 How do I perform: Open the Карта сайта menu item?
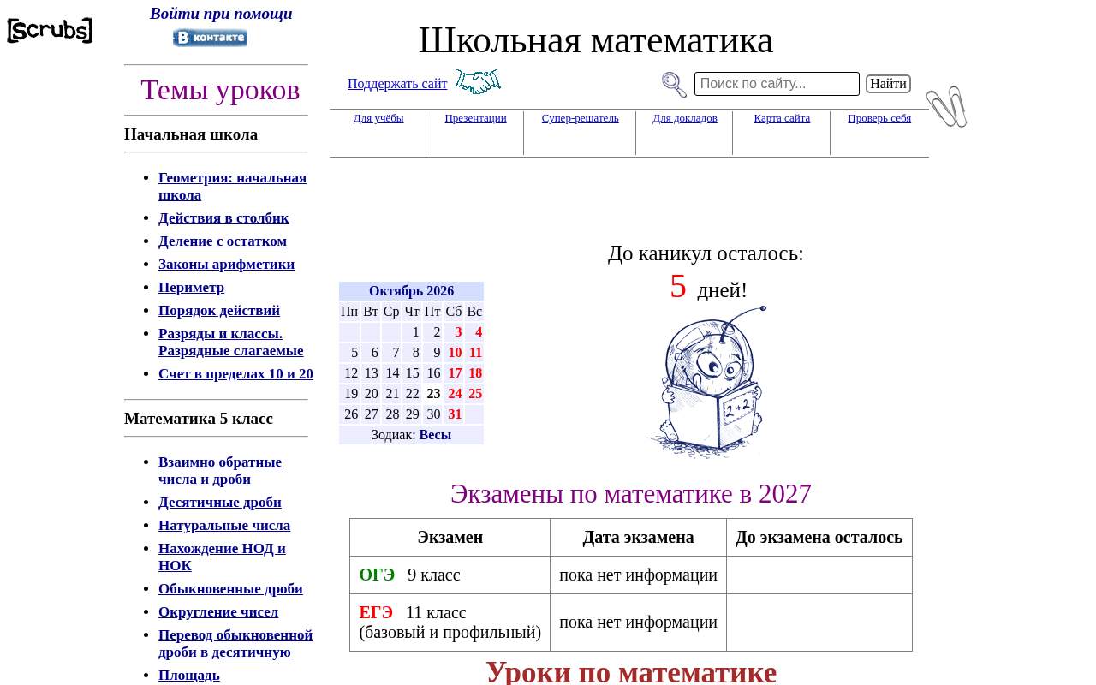click(782, 118)
